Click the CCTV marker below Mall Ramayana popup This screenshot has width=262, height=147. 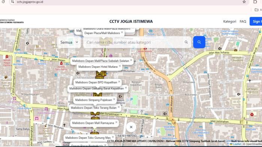point(95,133)
